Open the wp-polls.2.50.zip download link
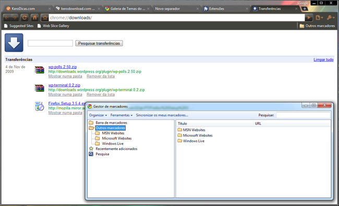 [63, 67]
